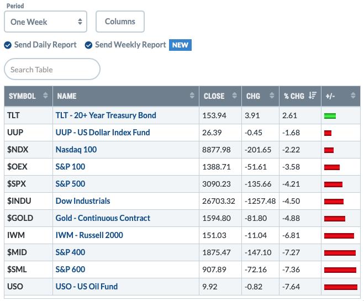The height and width of the screenshot is (301, 364).
Task: Click the Columns button
Action: (x=120, y=22)
